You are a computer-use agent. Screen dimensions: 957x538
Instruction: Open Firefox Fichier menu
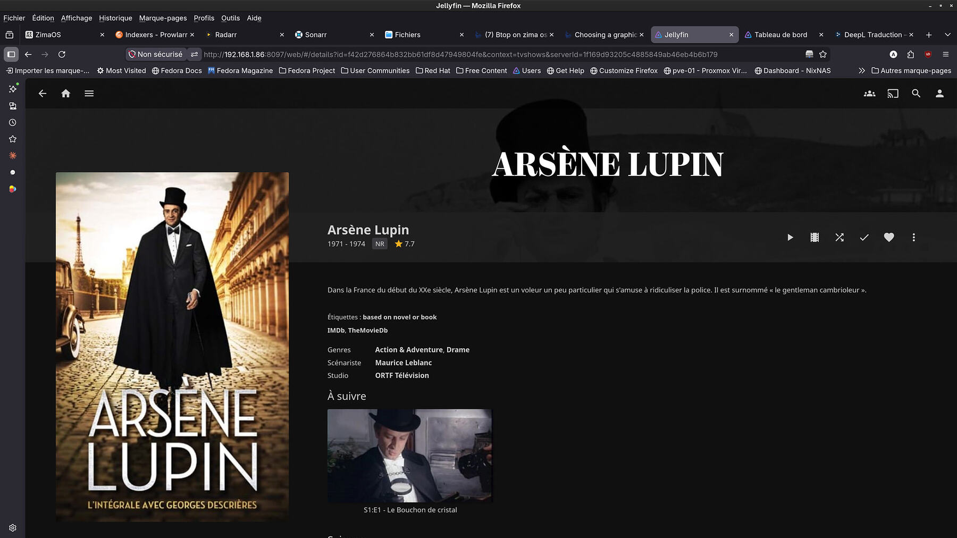(14, 18)
